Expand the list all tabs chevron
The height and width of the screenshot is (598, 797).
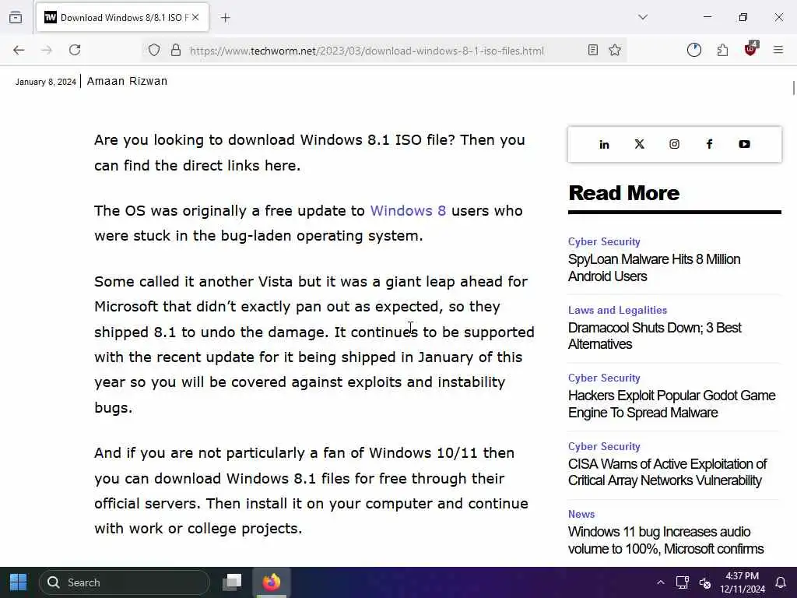click(643, 17)
